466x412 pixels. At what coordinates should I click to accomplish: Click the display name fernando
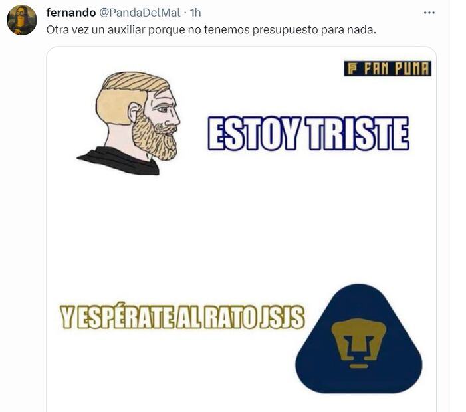click(71, 13)
